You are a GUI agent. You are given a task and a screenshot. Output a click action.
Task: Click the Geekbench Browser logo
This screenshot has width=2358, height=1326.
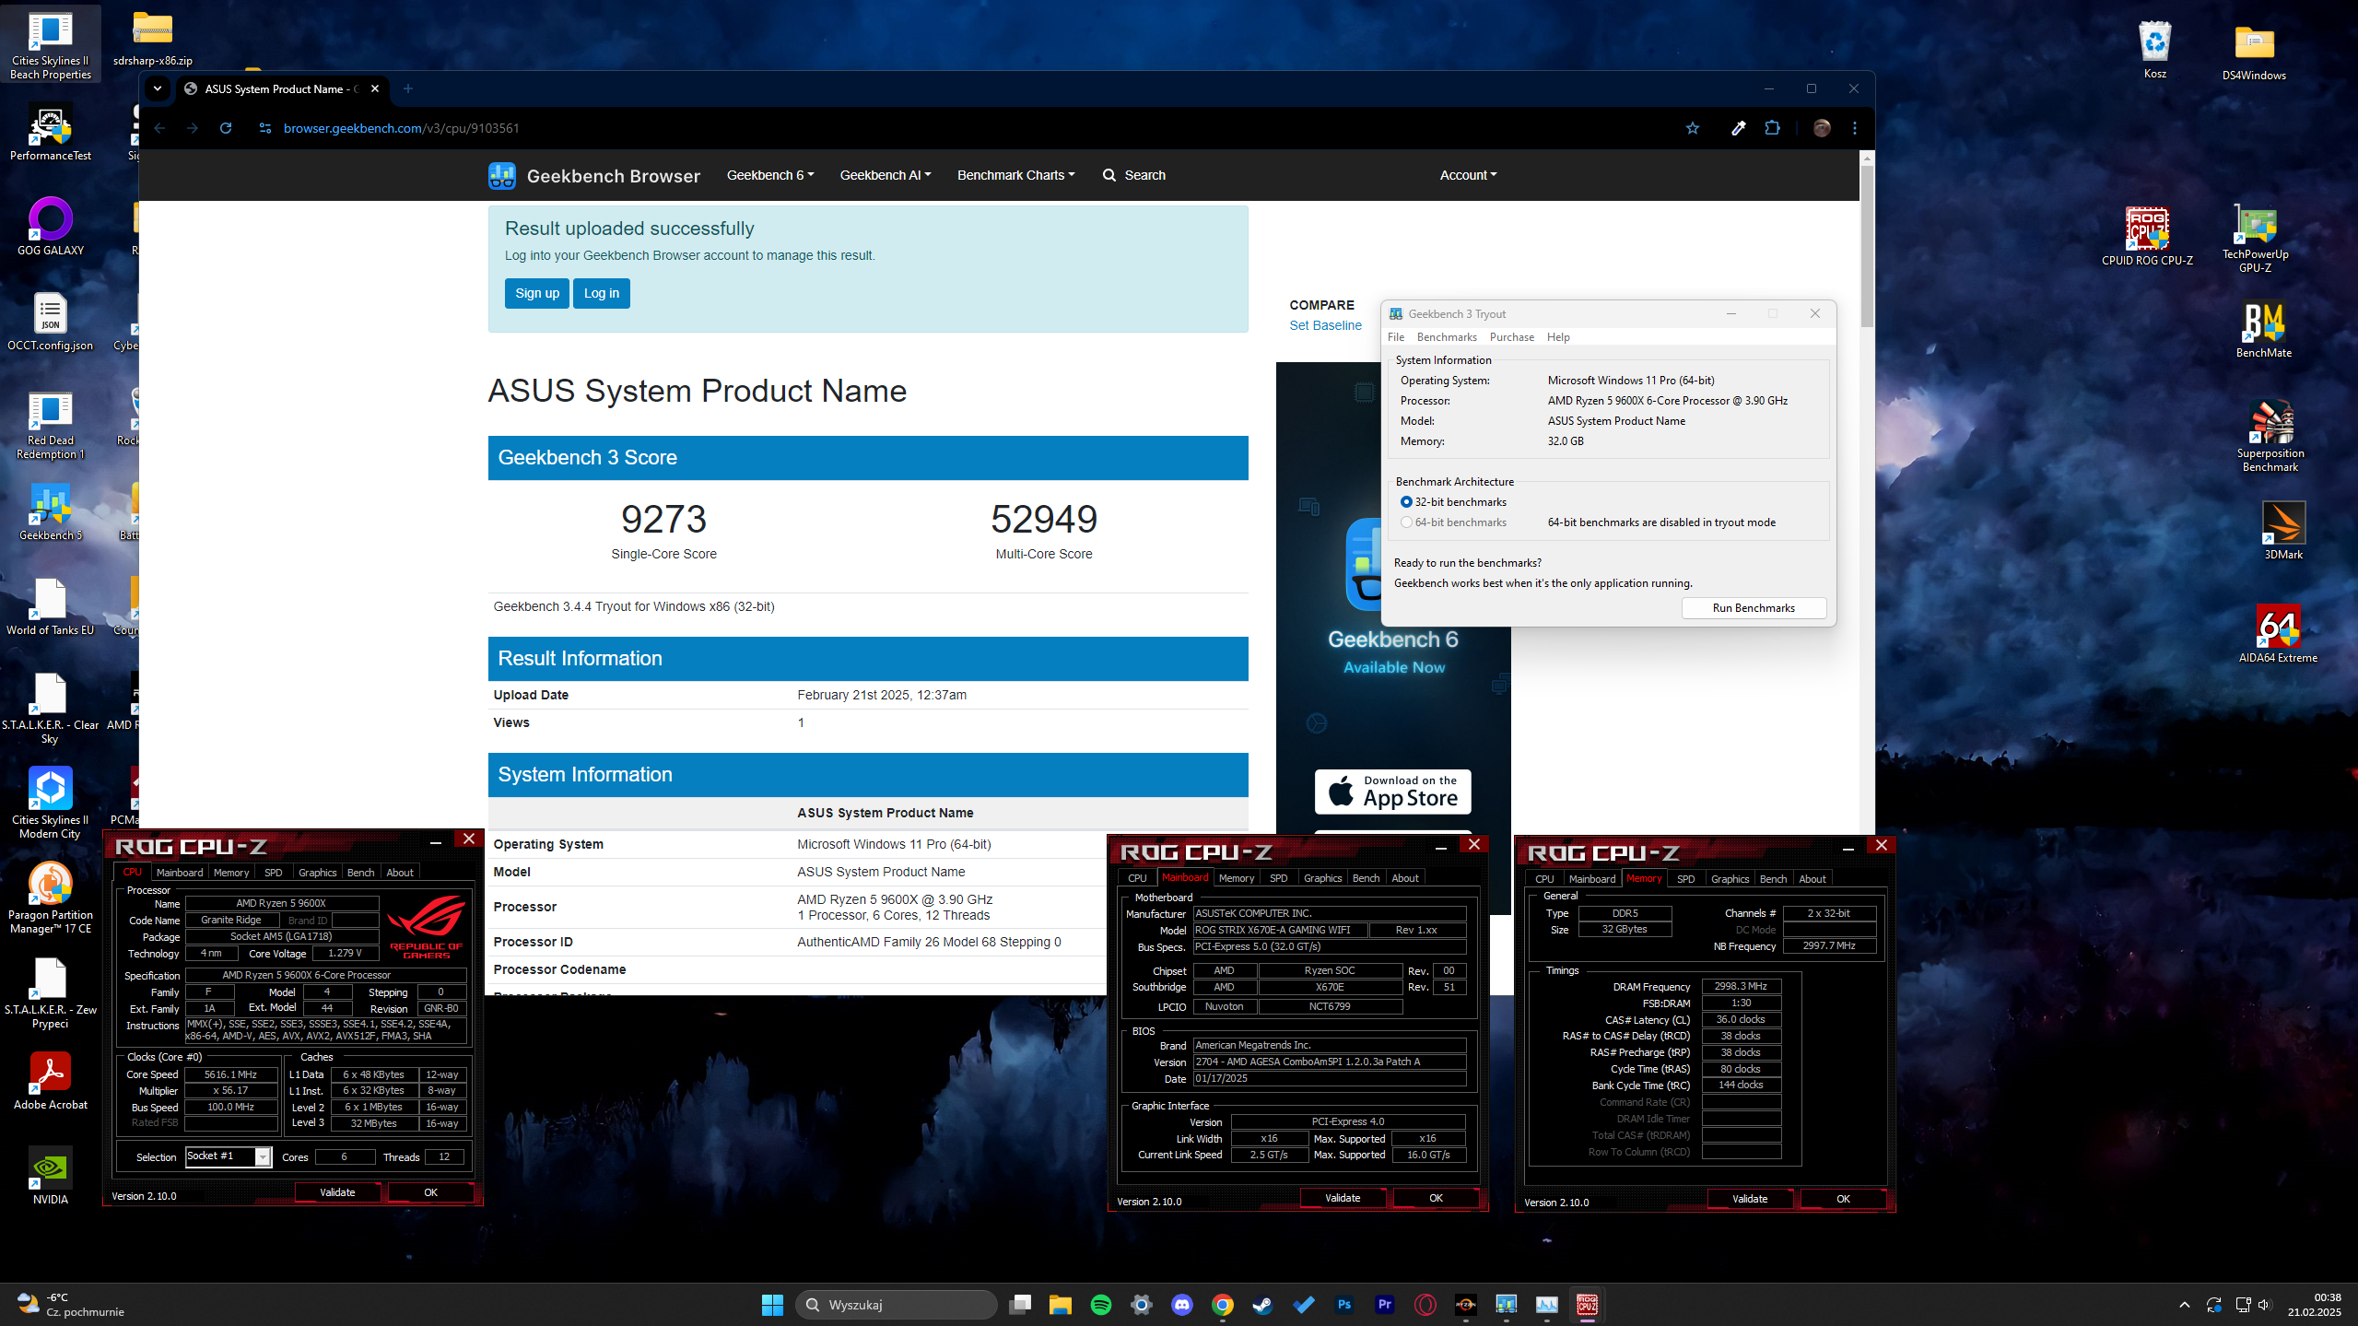(593, 175)
